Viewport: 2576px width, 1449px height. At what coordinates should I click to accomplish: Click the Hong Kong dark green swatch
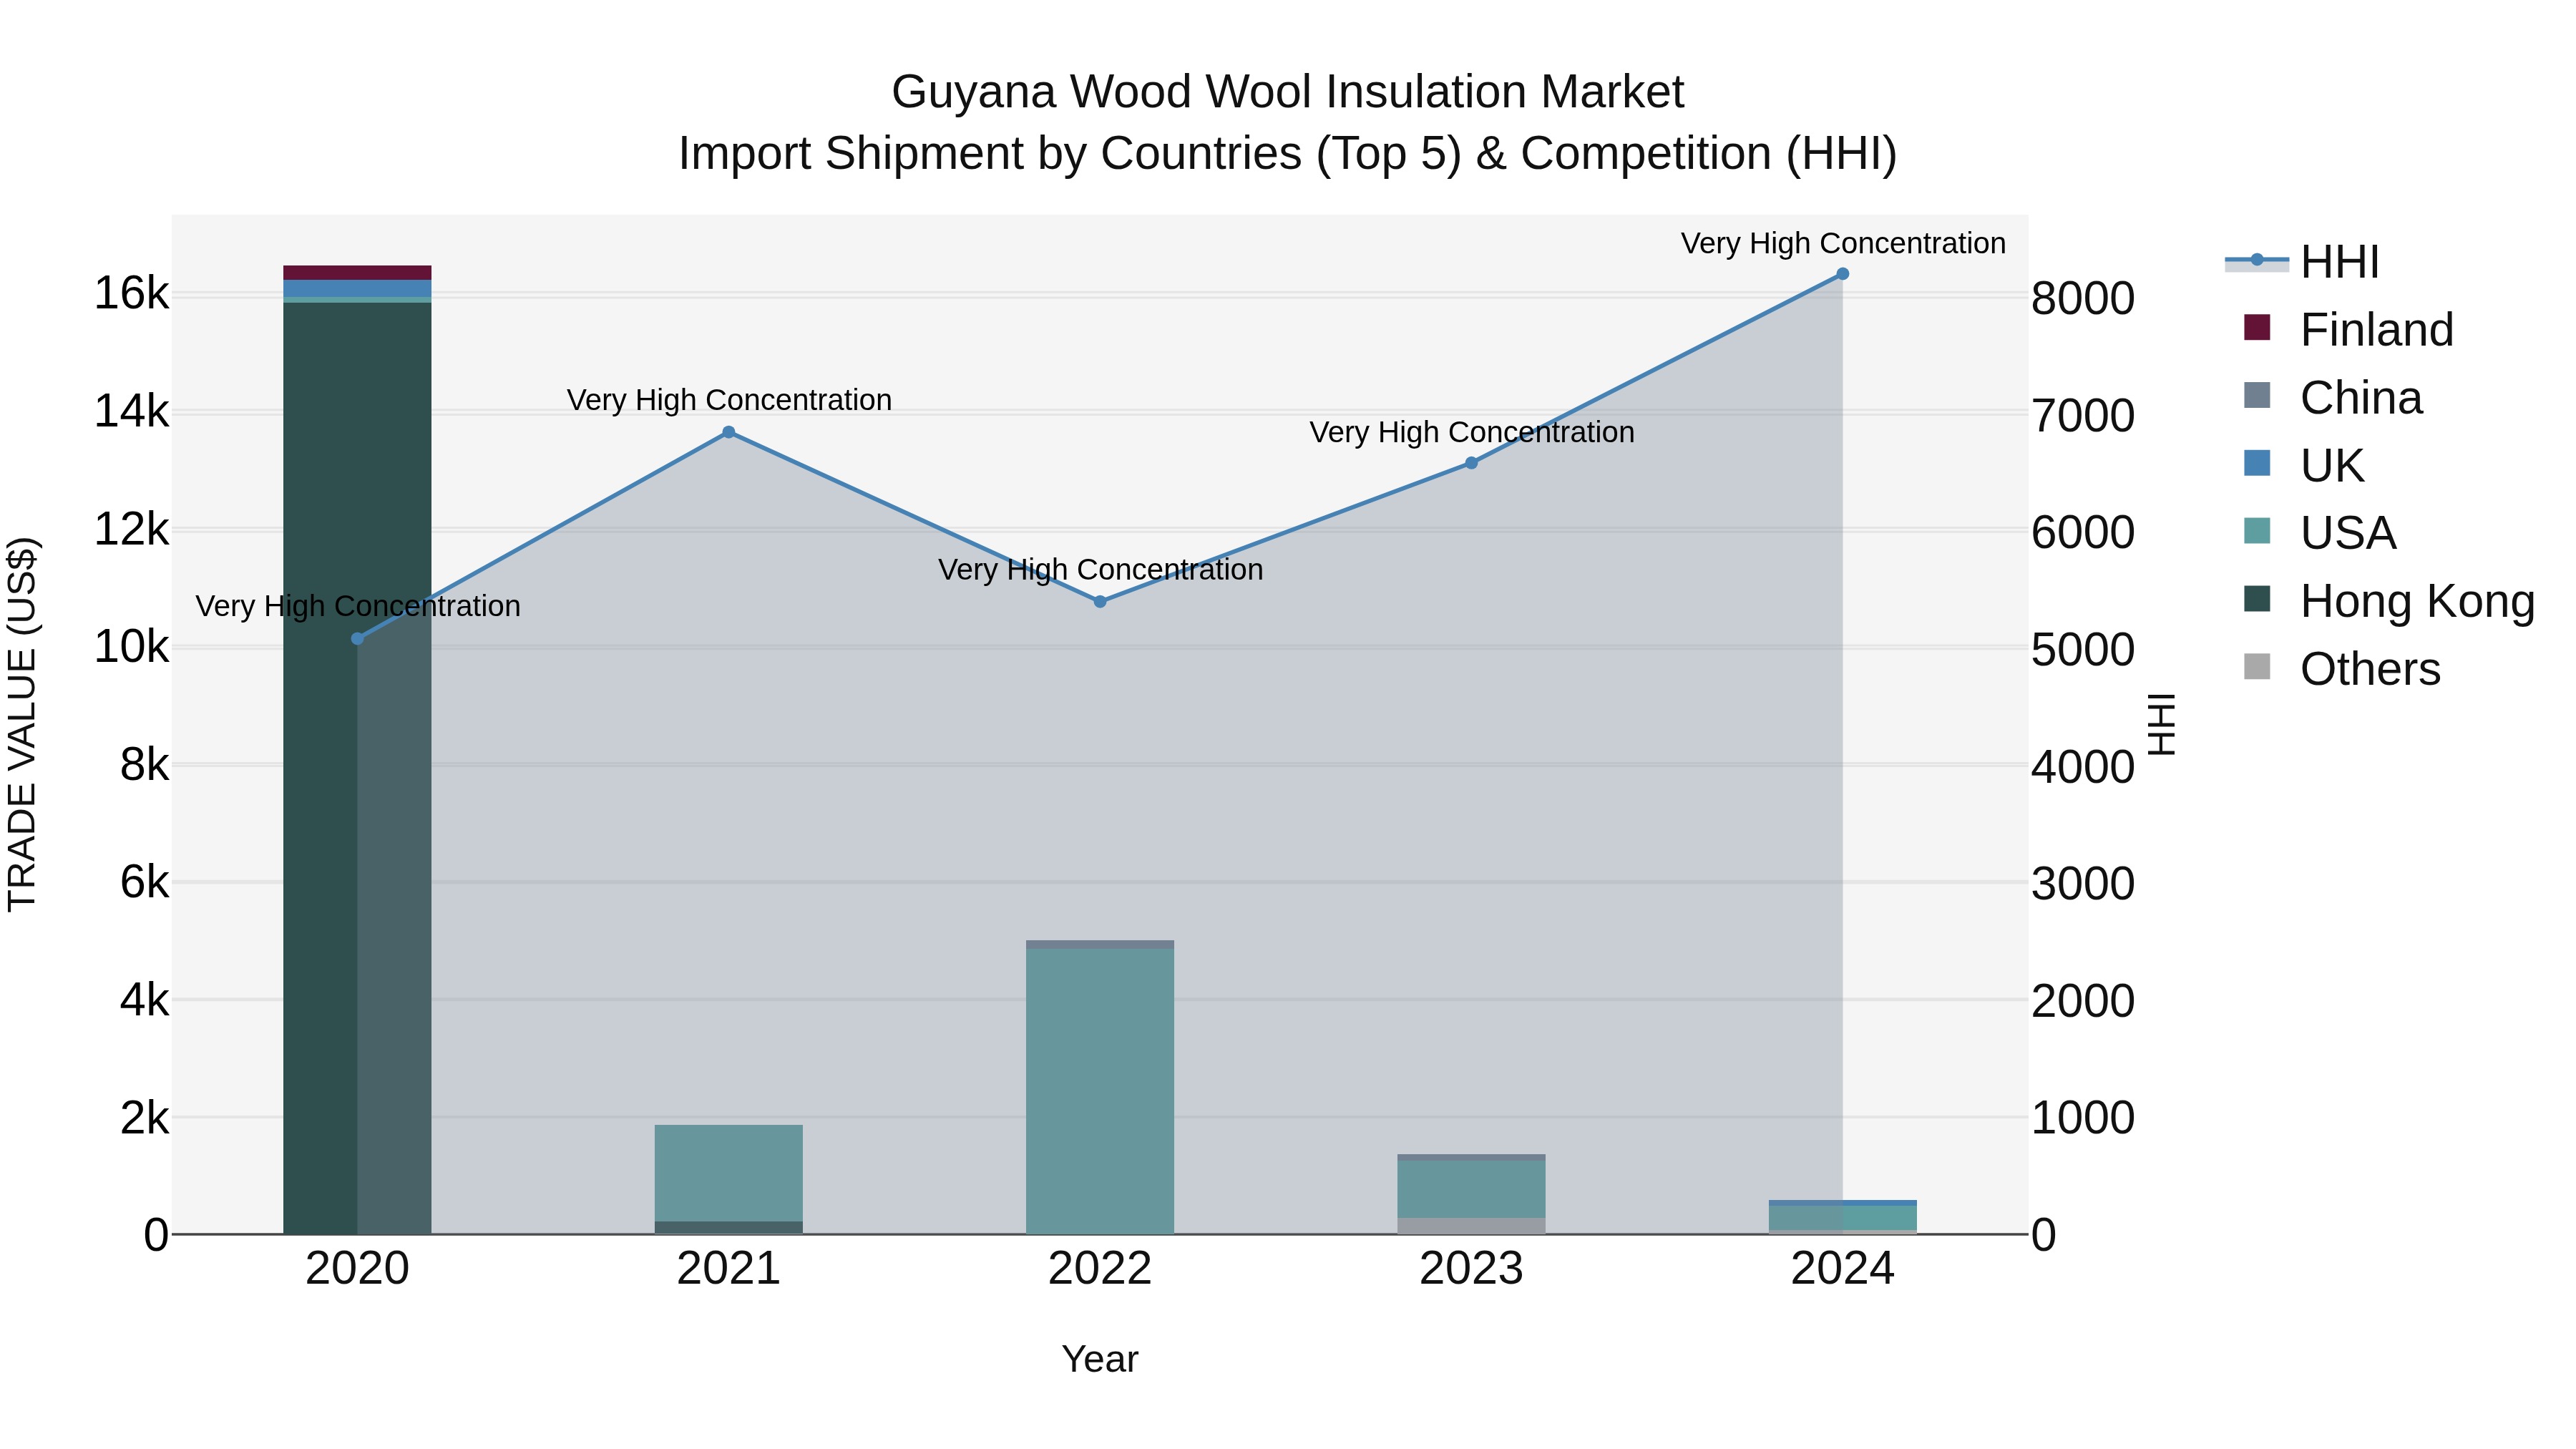2257,598
